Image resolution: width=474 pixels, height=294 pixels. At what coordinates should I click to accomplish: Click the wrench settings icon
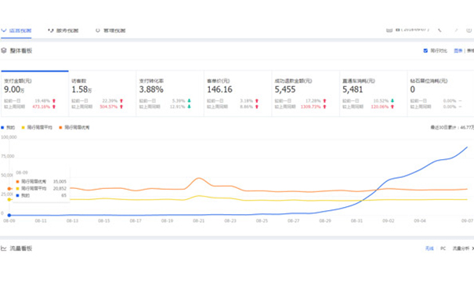(440, 30)
